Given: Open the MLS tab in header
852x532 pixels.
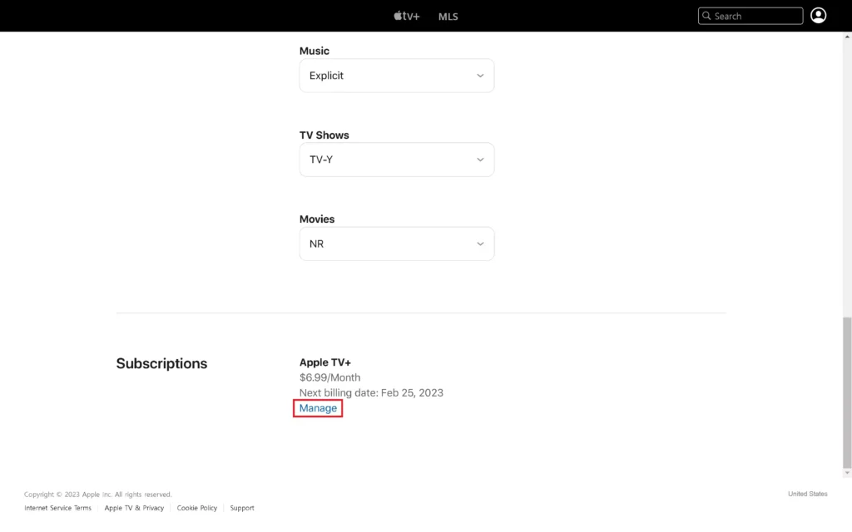Looking at the screenshot, I should (448, 17).
